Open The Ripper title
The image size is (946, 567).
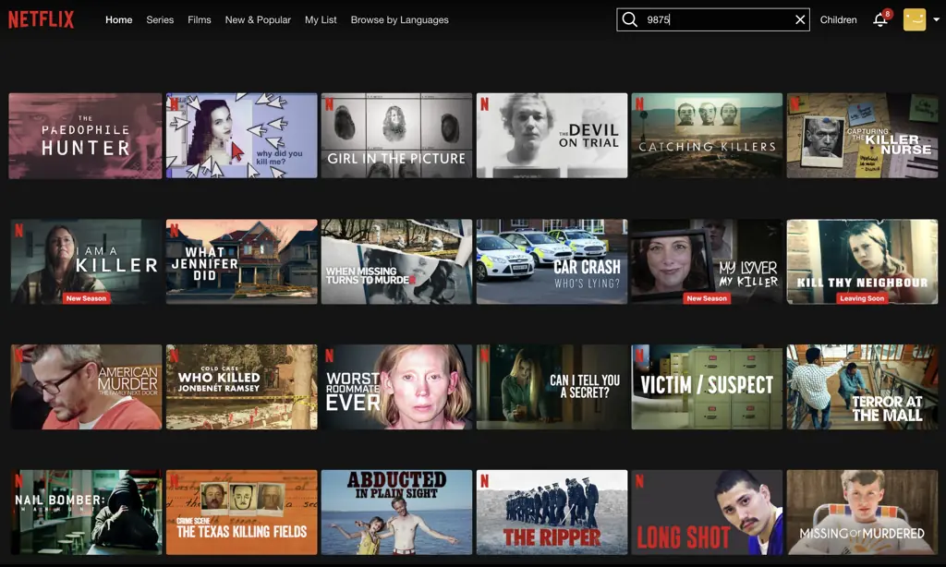pyautogui.click(x=552, y=512)
